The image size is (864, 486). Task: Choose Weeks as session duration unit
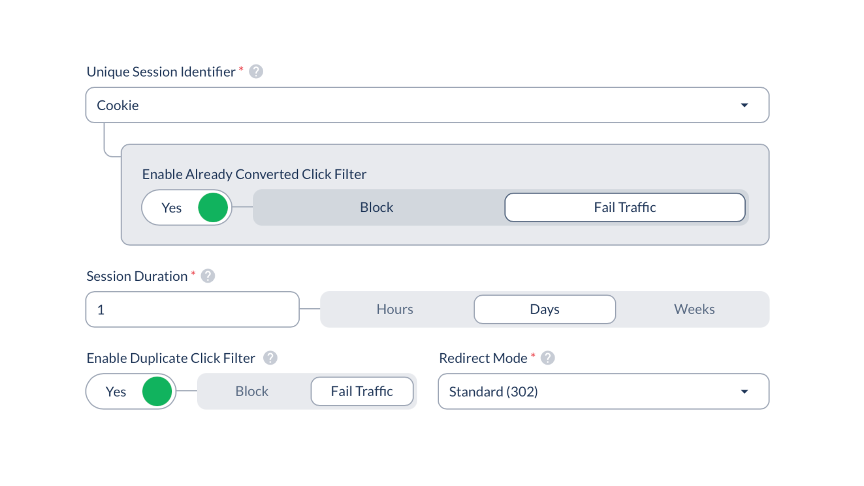(694, 309)
